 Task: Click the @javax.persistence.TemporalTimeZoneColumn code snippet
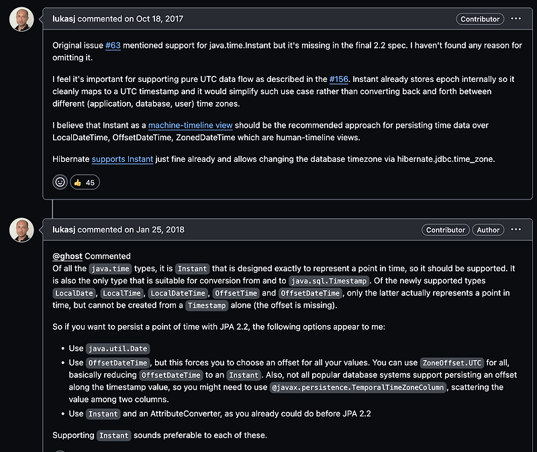pos(358,388)
